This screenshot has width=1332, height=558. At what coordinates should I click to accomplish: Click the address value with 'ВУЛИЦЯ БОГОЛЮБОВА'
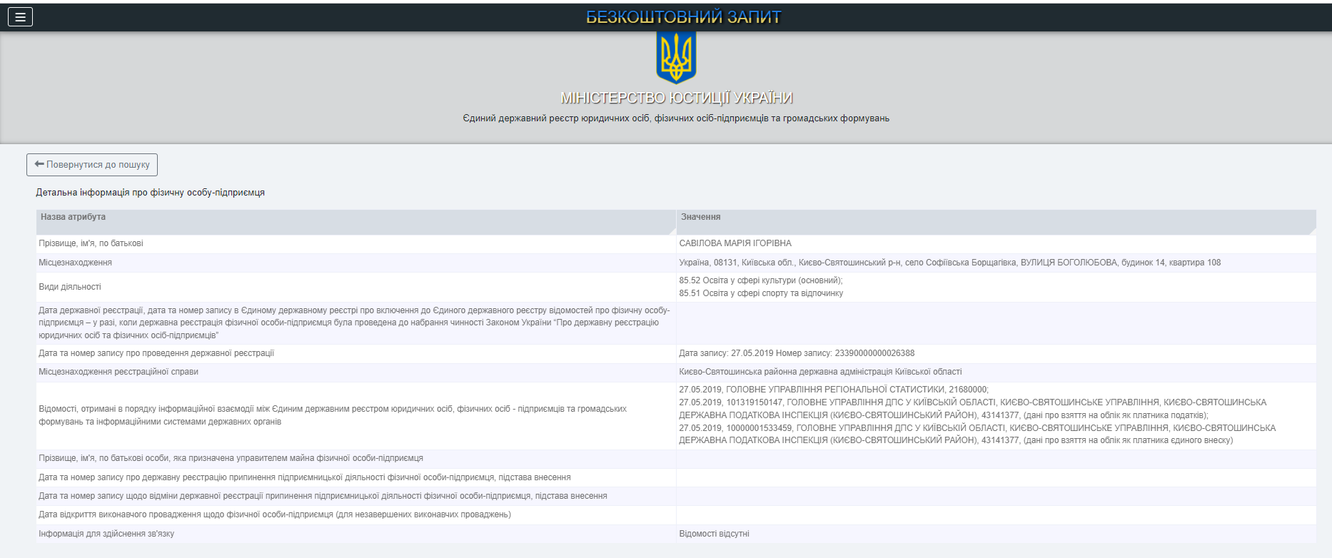pyautogui.click(x=949, y=263)
